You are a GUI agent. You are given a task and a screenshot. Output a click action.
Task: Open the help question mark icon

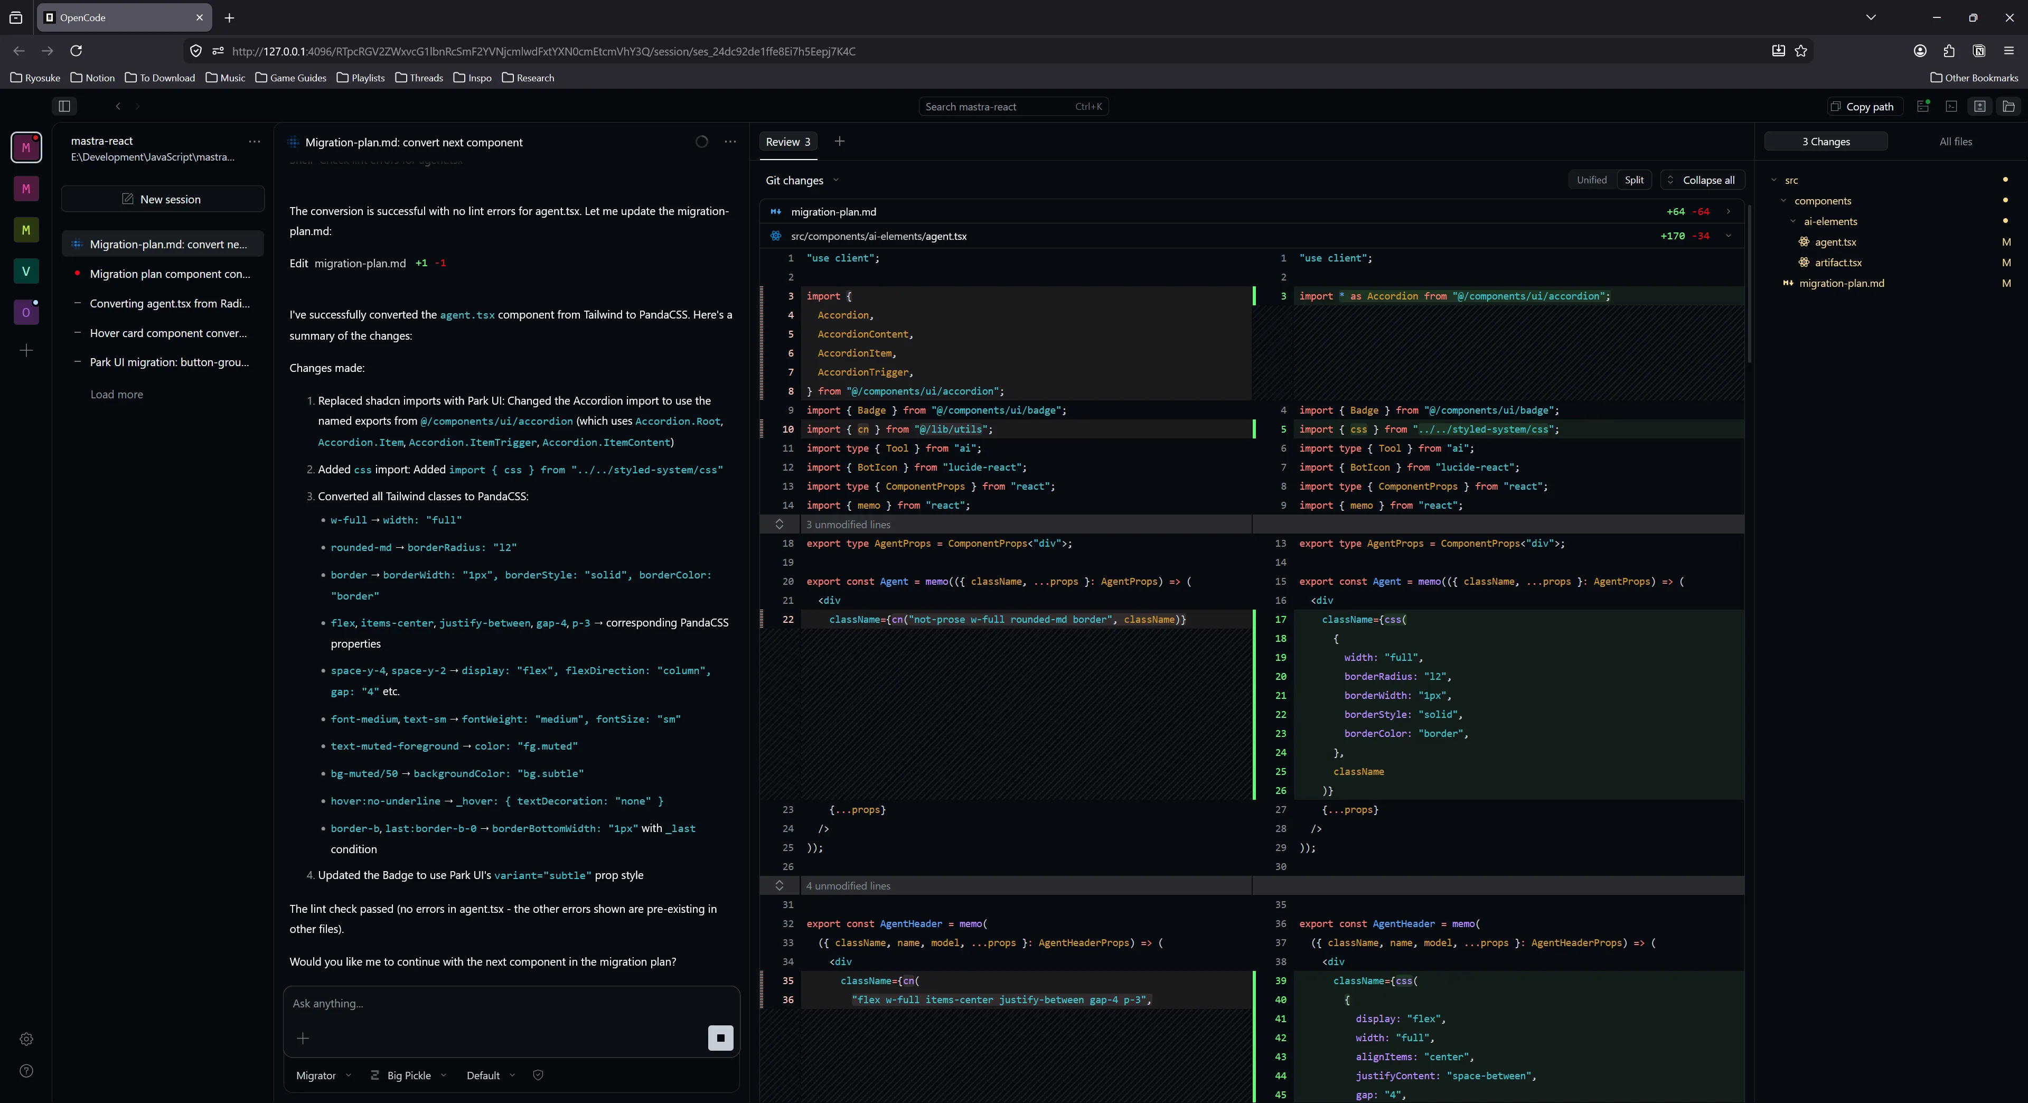pyautogui.click(x=26, y=1071)
